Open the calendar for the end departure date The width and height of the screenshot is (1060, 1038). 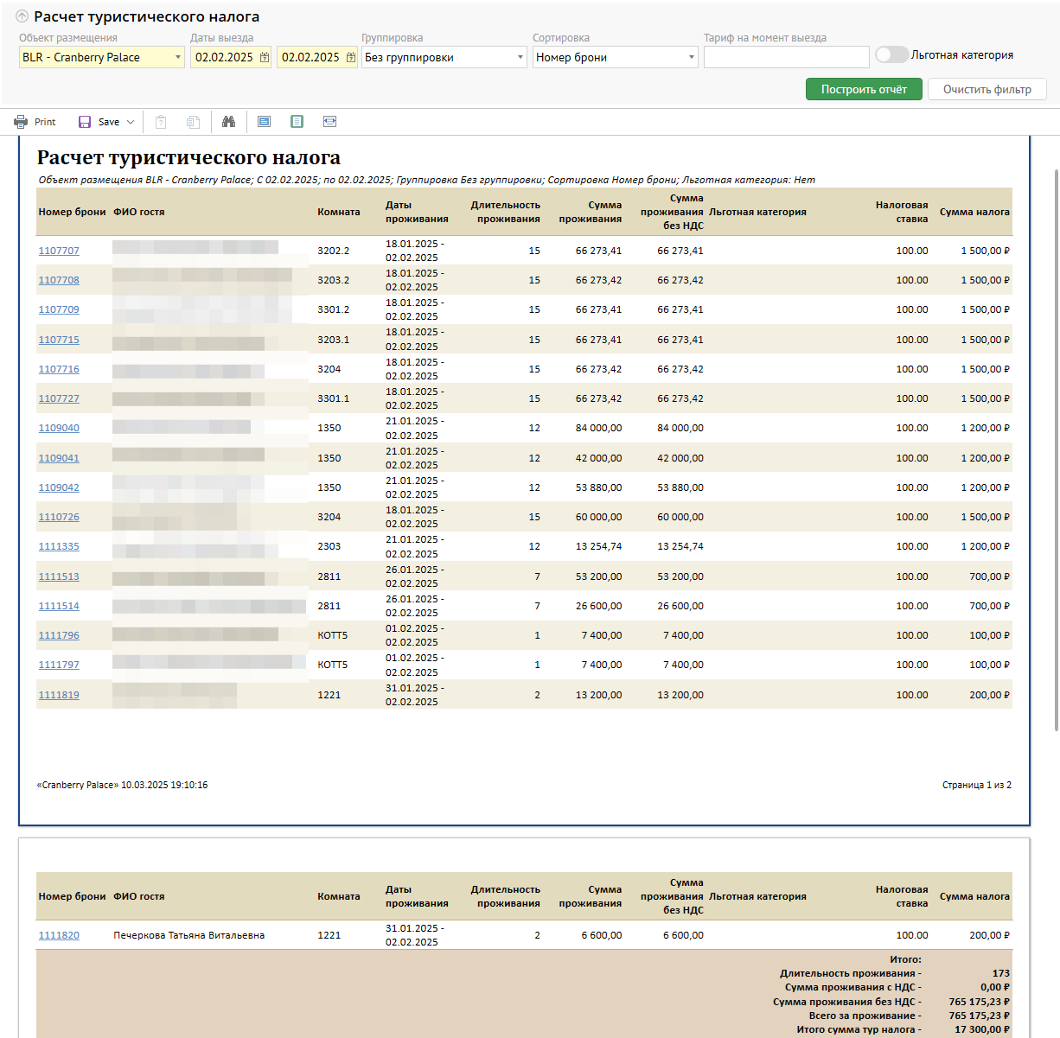(351, 57)
